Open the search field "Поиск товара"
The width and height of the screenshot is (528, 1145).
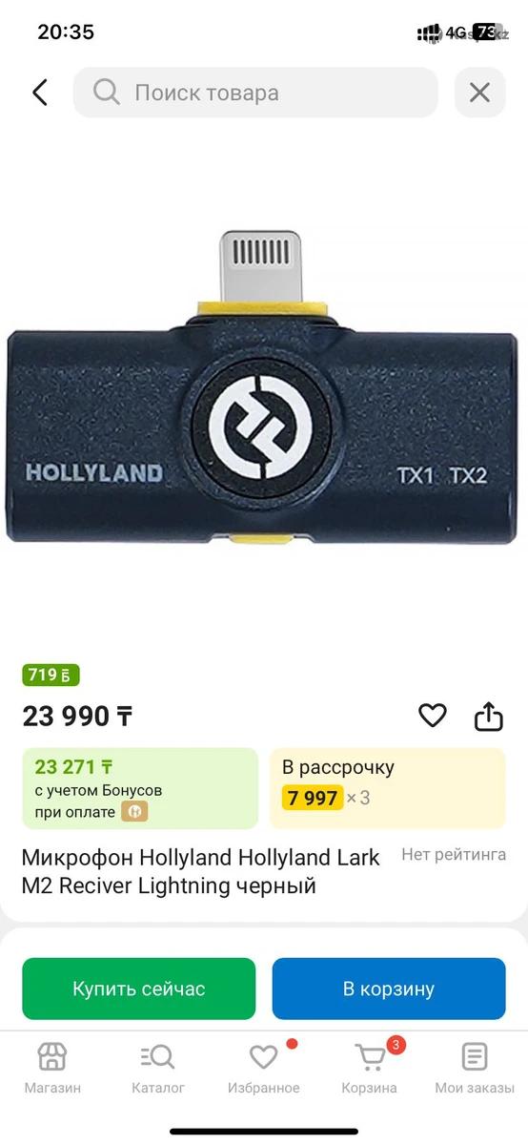pyautogui.click(x=255, y=93)
